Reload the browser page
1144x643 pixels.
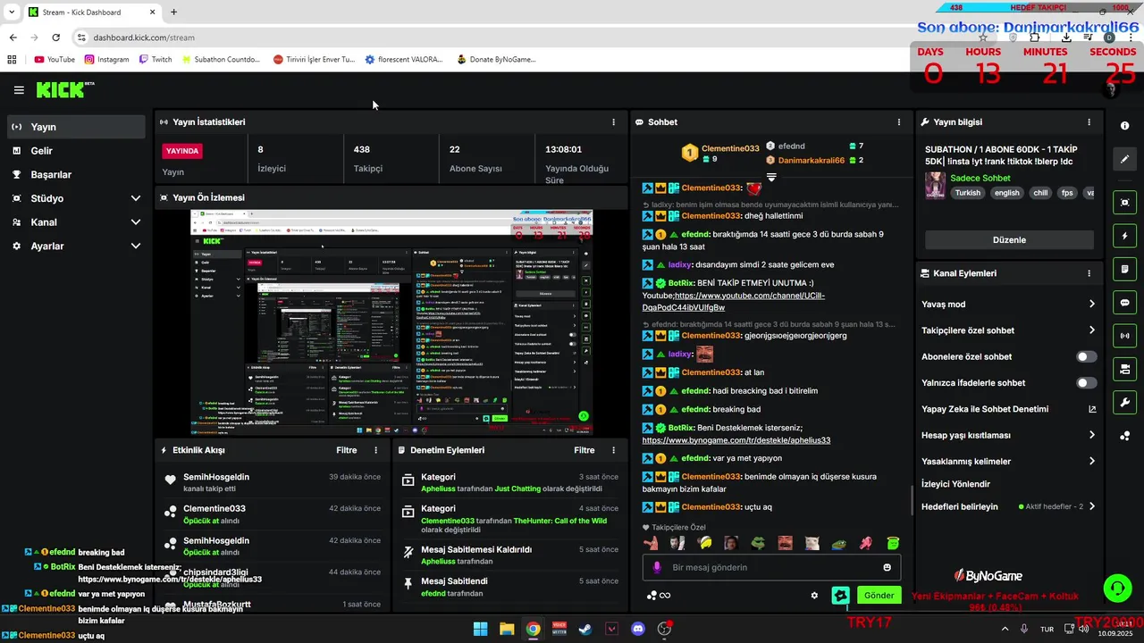pos(55,38)
